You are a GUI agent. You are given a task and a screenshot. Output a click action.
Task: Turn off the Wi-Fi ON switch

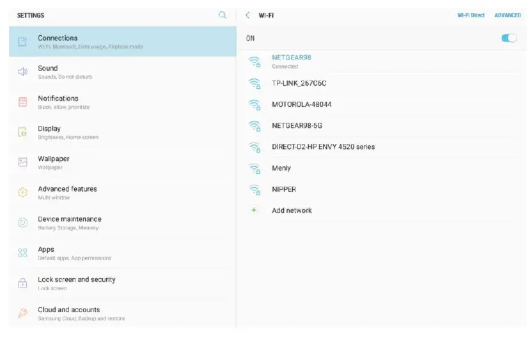(x=509, y=38)
